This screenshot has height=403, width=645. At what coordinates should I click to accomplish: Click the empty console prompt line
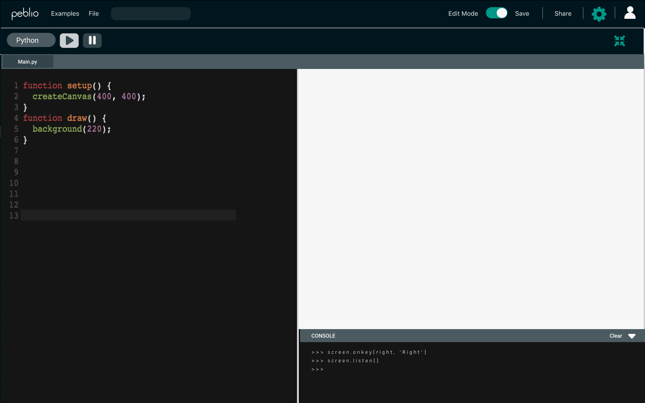318,369
